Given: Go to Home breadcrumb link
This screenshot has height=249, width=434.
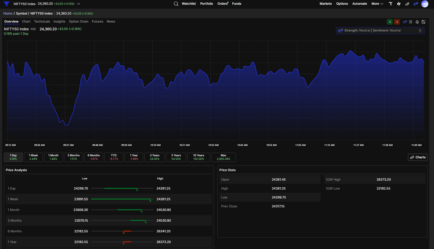Looking at the screenshot, I should click(8, 13).
